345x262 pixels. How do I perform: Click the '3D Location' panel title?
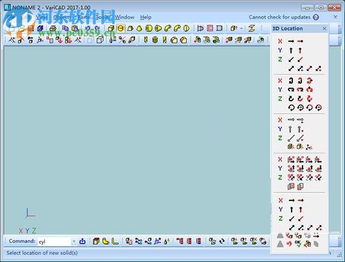coord(287,29)
